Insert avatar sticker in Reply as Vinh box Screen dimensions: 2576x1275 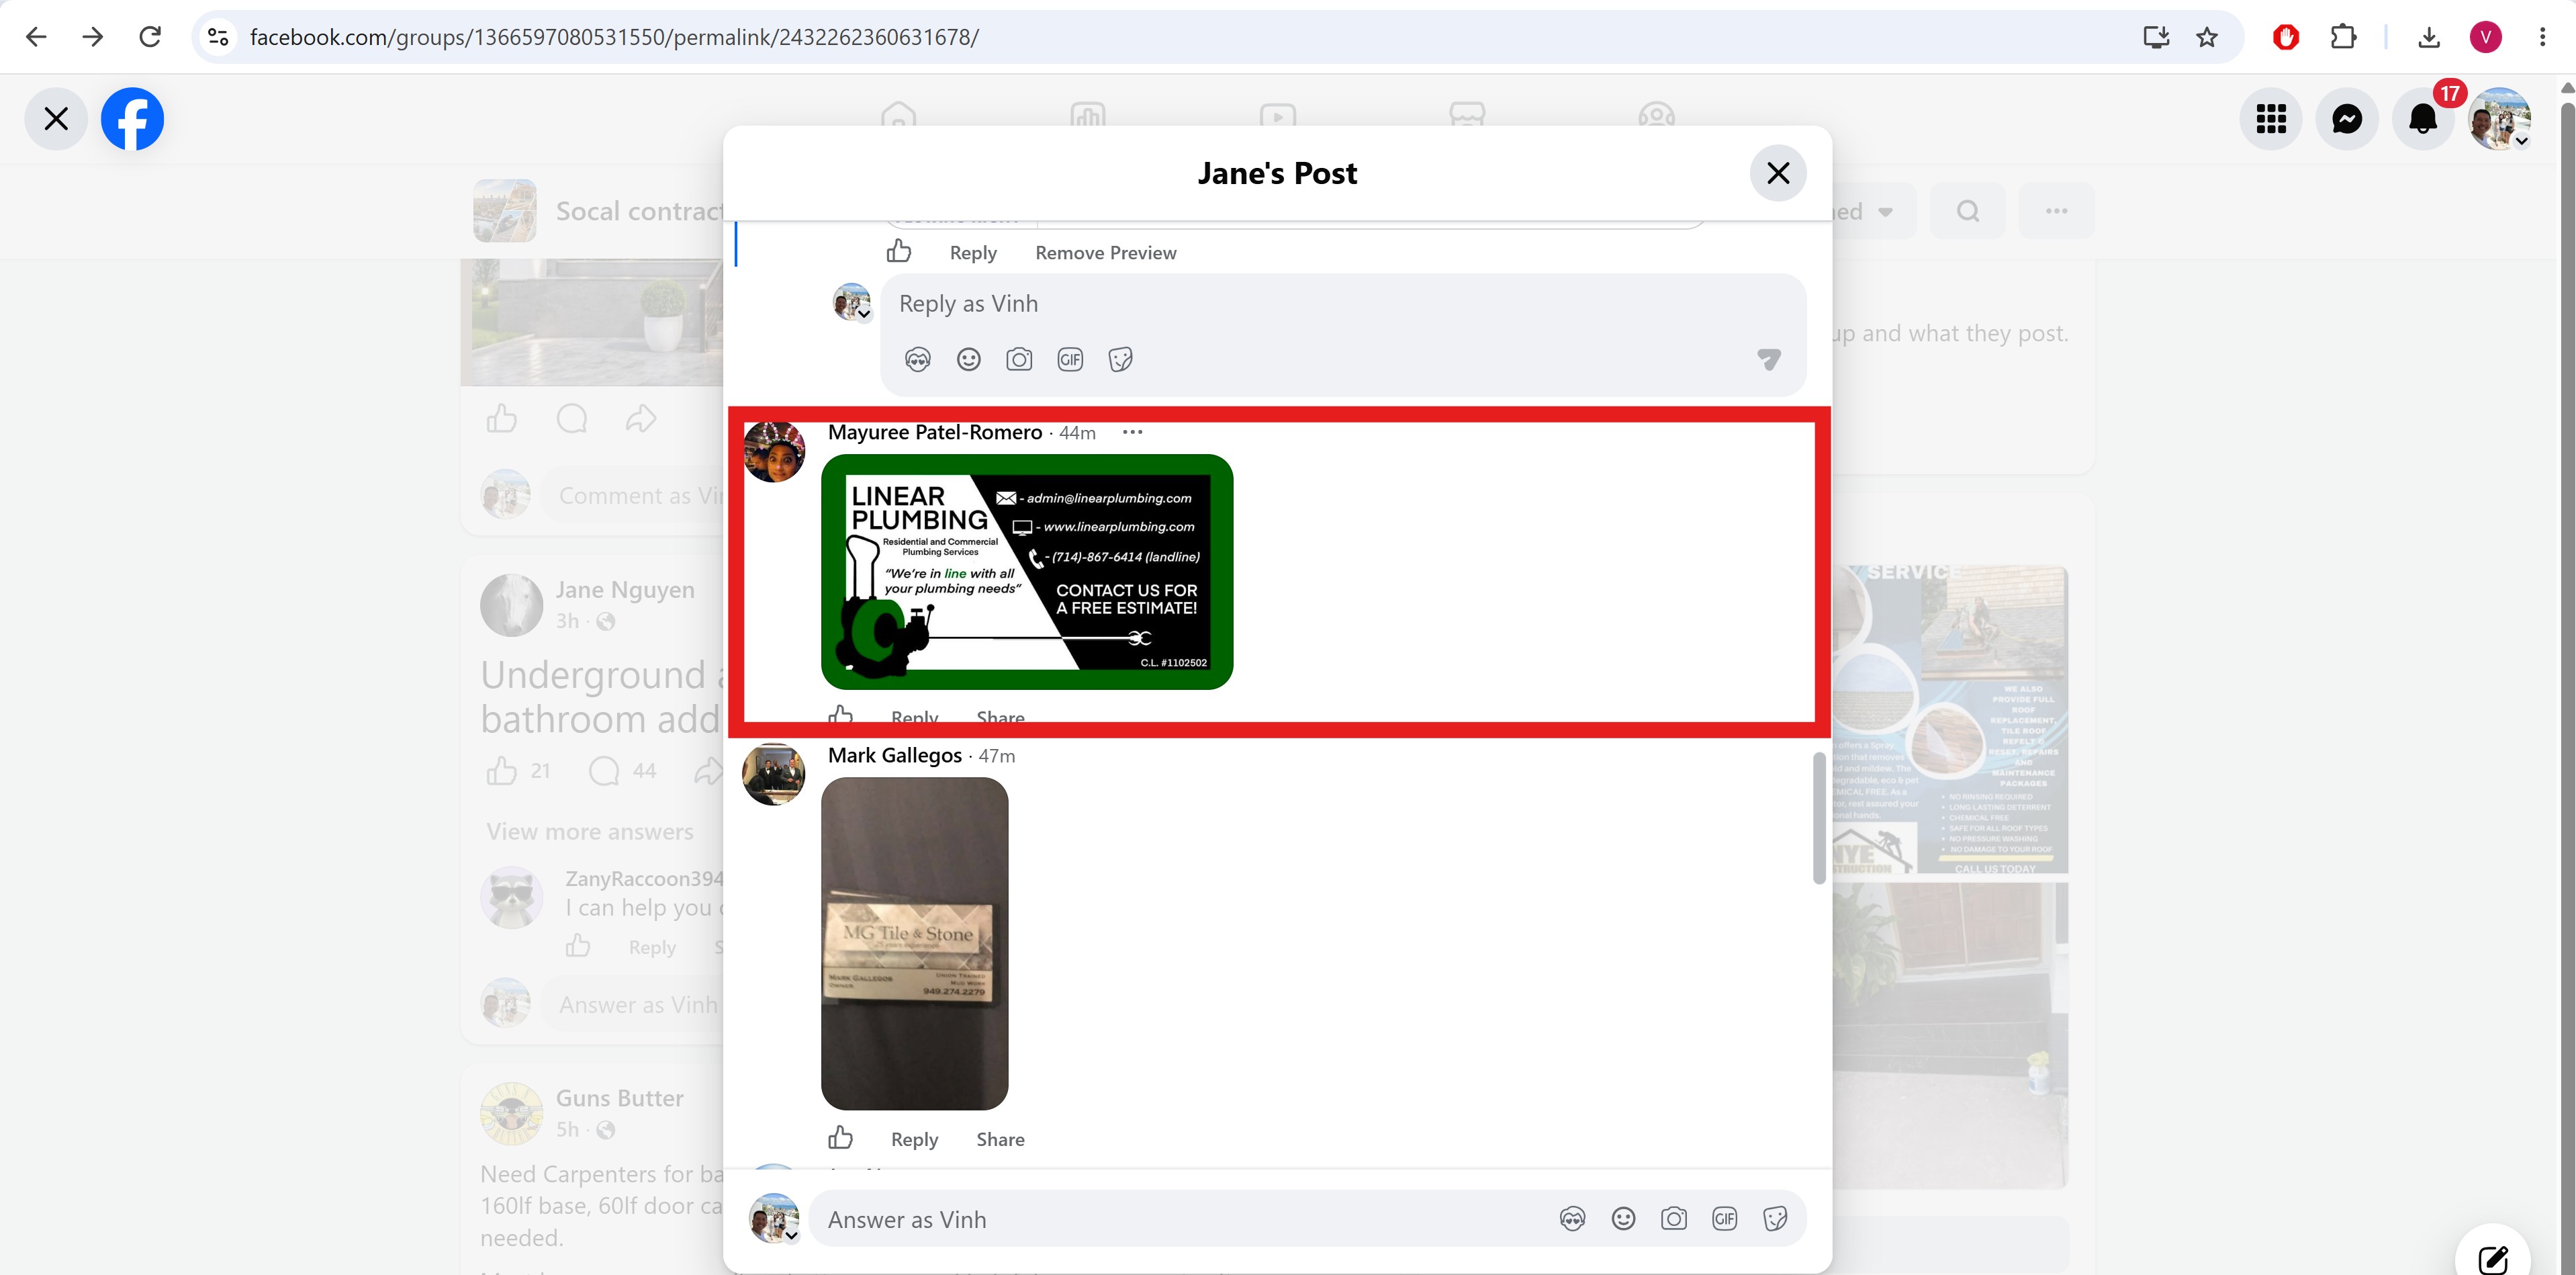[917, 360]
